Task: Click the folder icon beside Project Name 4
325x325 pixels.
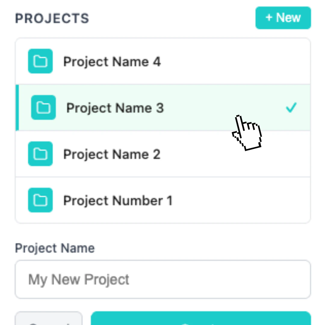Action: (40, 61)
